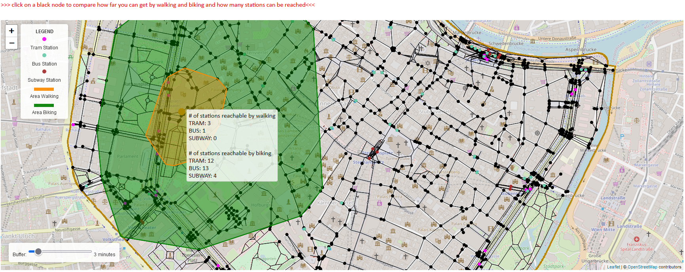Click 'BUS: 13' in the popup
Viewport: 685px width, 272px height.
point(199,168)
